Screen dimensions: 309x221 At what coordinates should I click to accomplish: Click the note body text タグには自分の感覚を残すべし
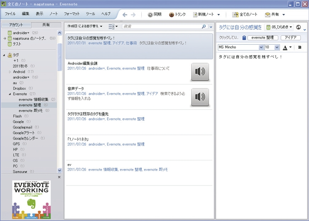pos(250,57)
